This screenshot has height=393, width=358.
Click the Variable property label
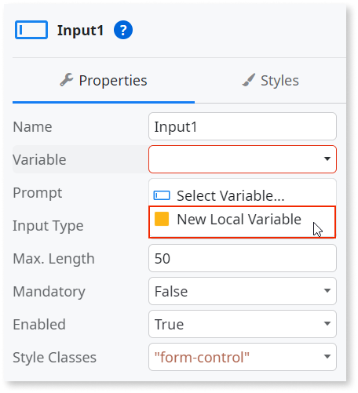(x=39, y=159)
